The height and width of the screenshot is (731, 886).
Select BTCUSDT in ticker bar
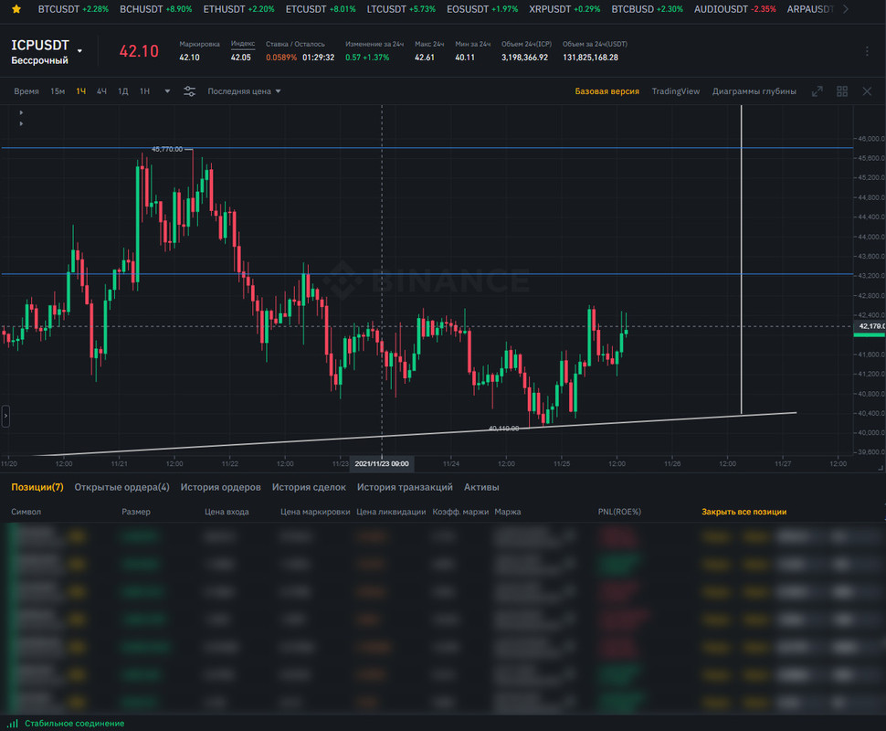coord(73,9)
